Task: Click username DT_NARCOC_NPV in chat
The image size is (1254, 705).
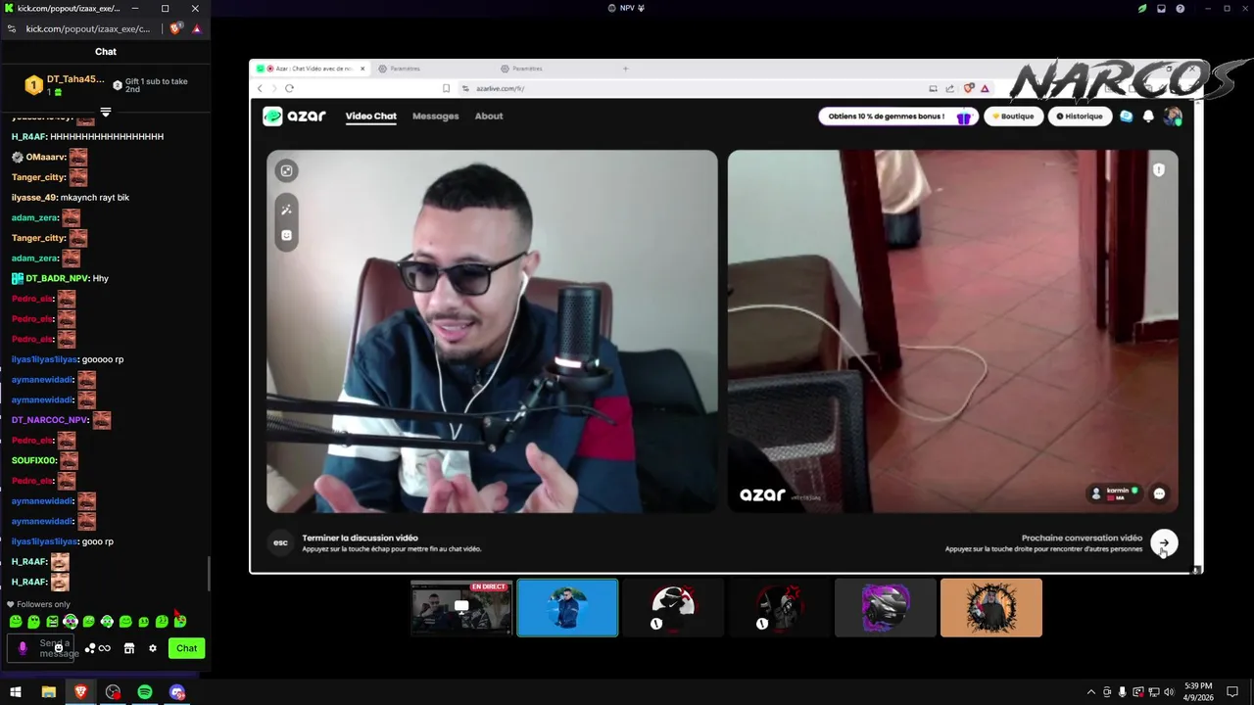Action: (50, 420)
